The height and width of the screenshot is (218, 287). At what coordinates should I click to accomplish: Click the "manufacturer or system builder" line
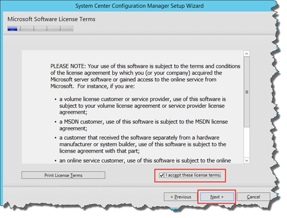coord(143,144)
